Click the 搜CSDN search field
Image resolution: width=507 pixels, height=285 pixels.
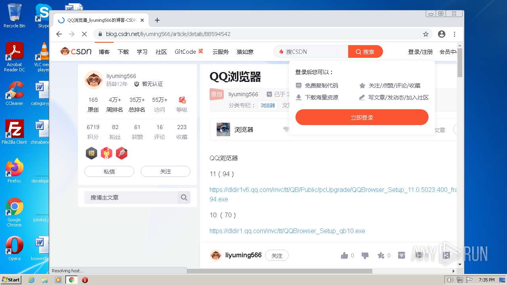[311, 51]
